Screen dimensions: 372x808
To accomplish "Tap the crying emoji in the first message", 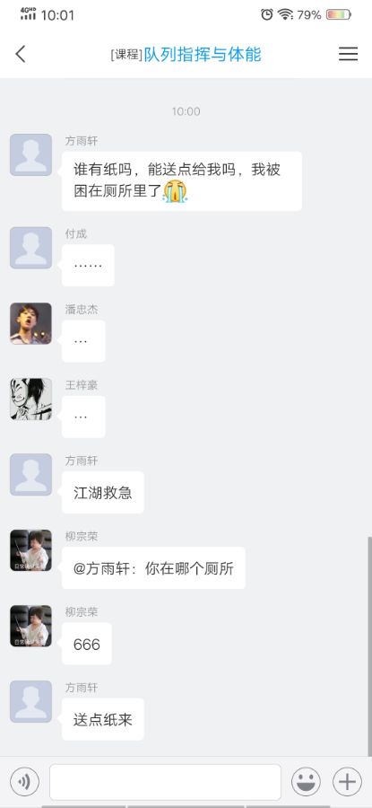I will point(175,192).
